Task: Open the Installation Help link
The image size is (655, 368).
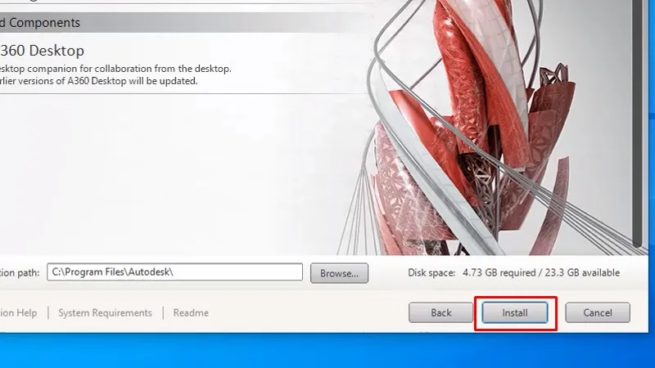Action: (18, 312)
